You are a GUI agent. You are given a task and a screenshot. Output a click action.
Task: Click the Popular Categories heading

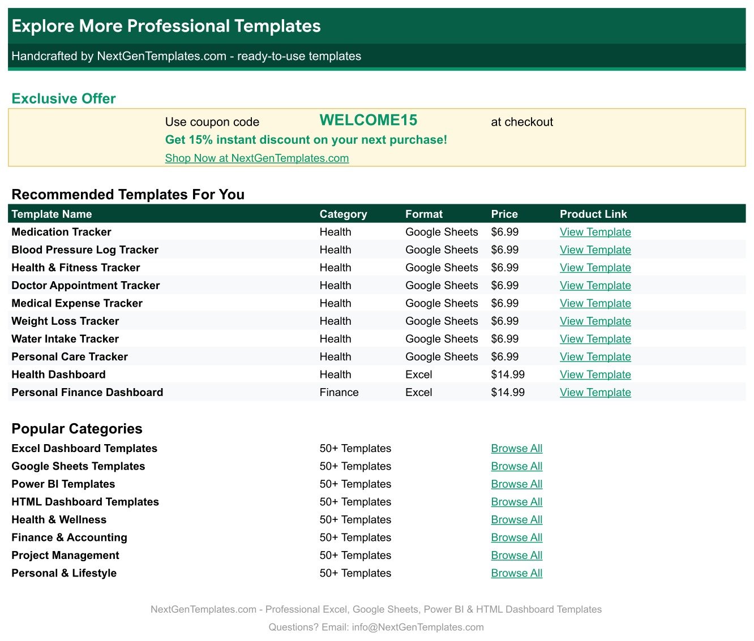(77, 429)
